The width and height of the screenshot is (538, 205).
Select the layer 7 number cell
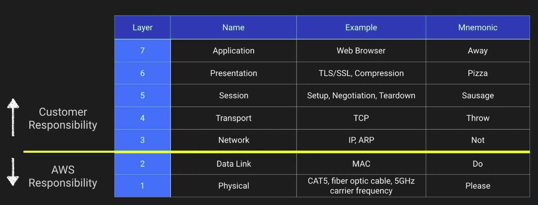(x=142, y=51)
